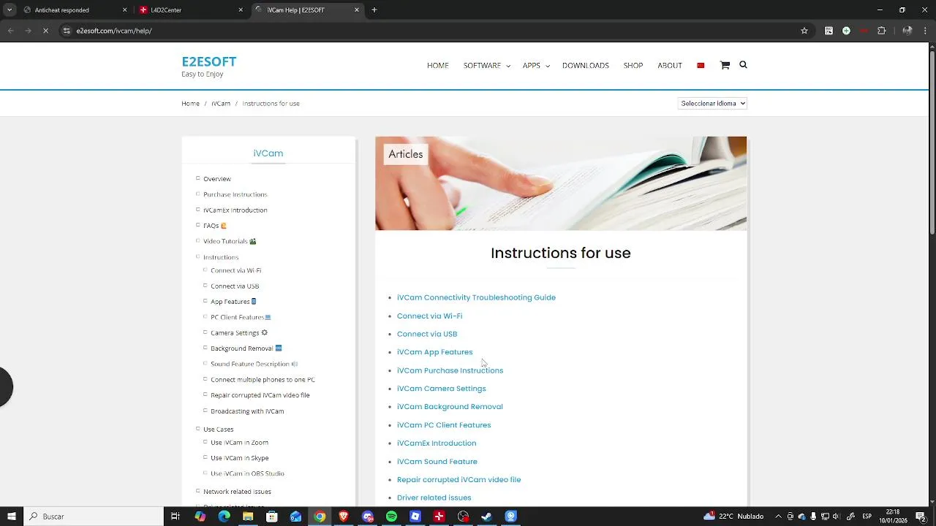The height and width of the screenshot is (526, 936).
Task: Bookmark this page with the star icon
Action: (804, 31)
